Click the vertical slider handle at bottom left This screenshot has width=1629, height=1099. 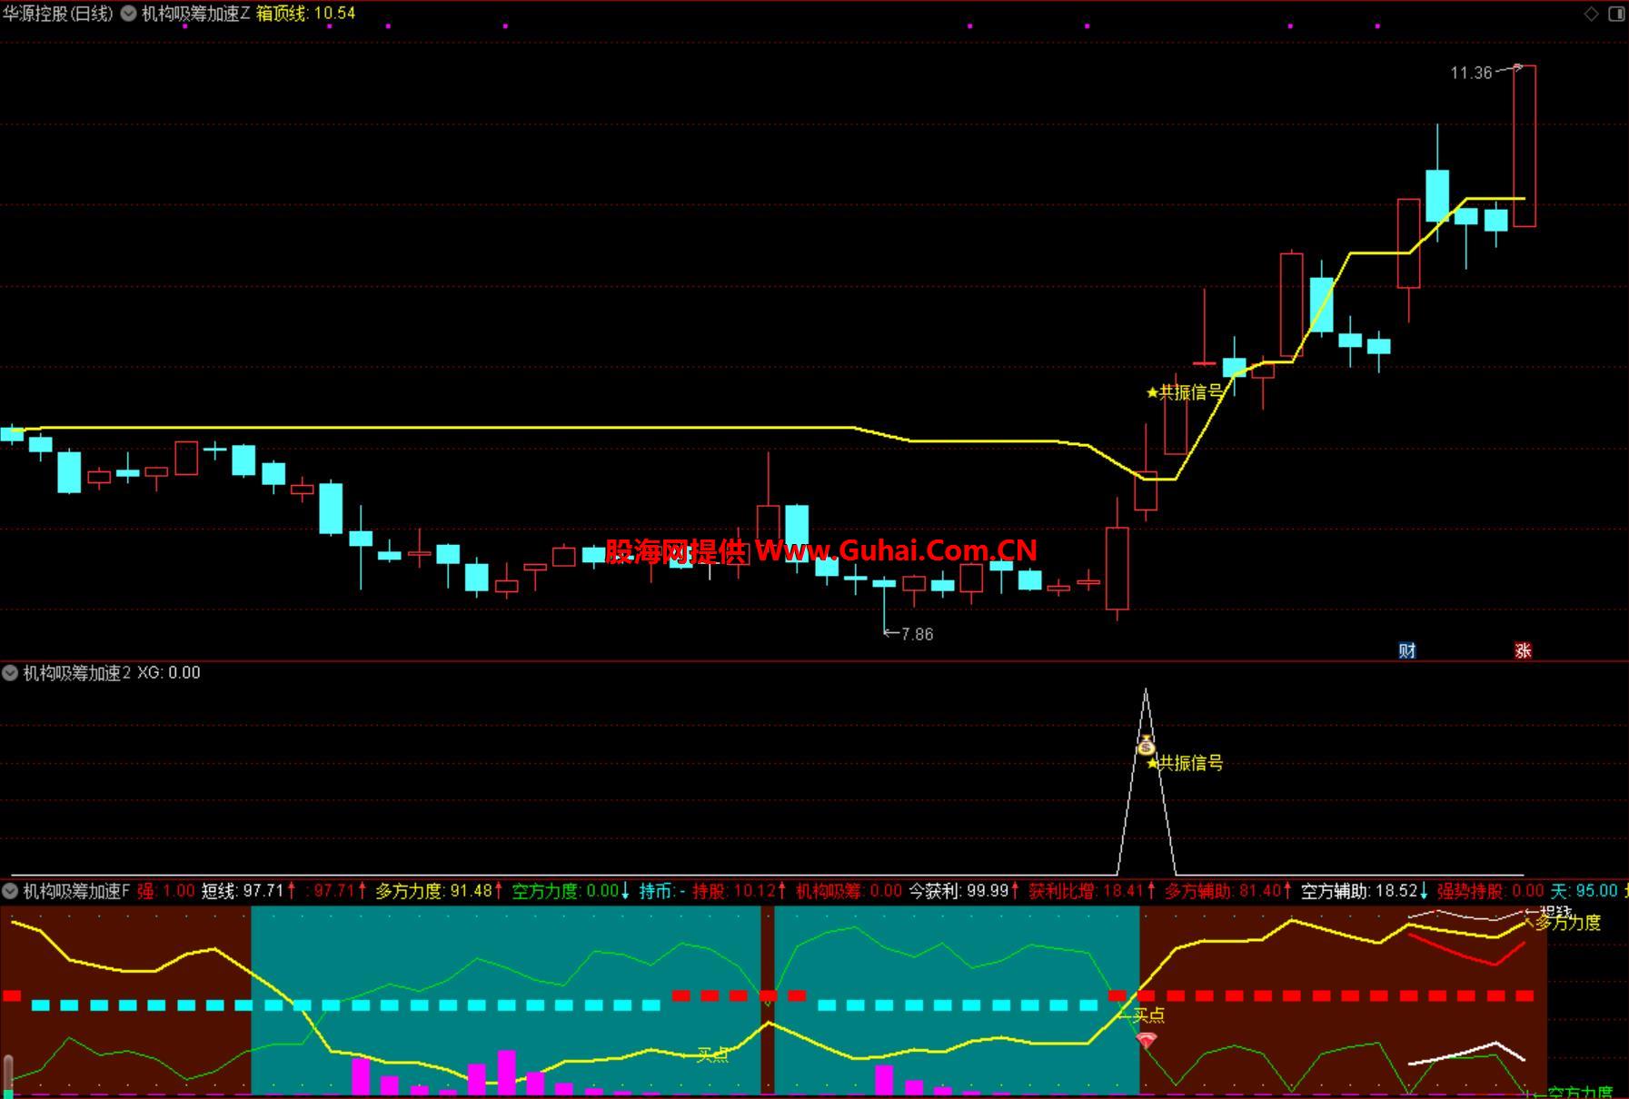(x=9, y=1072)
